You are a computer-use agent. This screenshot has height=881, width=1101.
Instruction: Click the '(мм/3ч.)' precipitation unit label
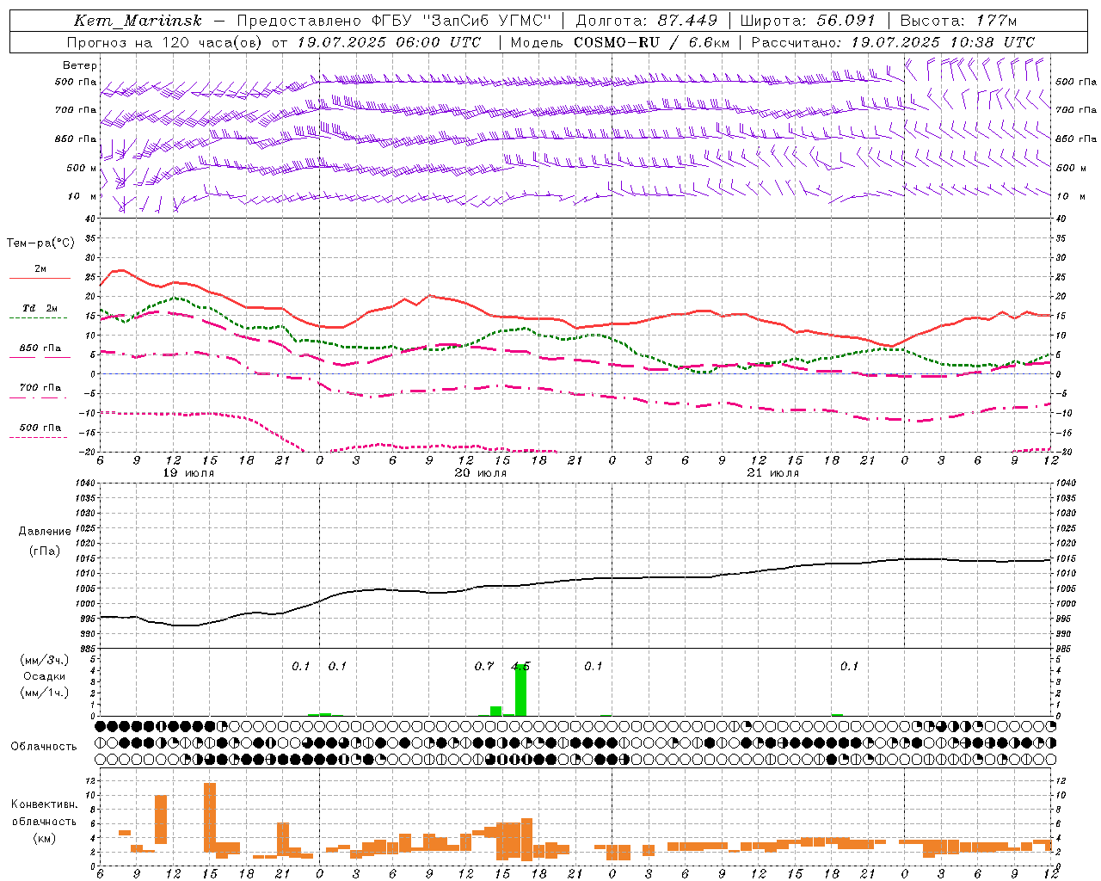tap(44, 660)
